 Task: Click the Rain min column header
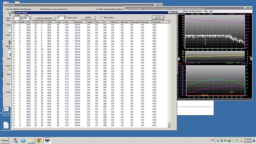pyautogui.click(x=115, y=22)
